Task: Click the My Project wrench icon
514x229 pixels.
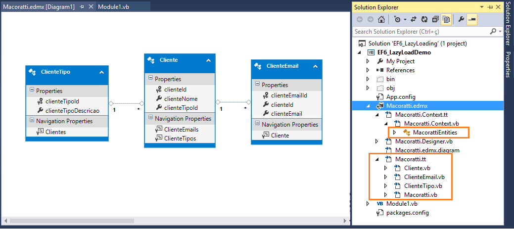Action: (x=380, y=61)
